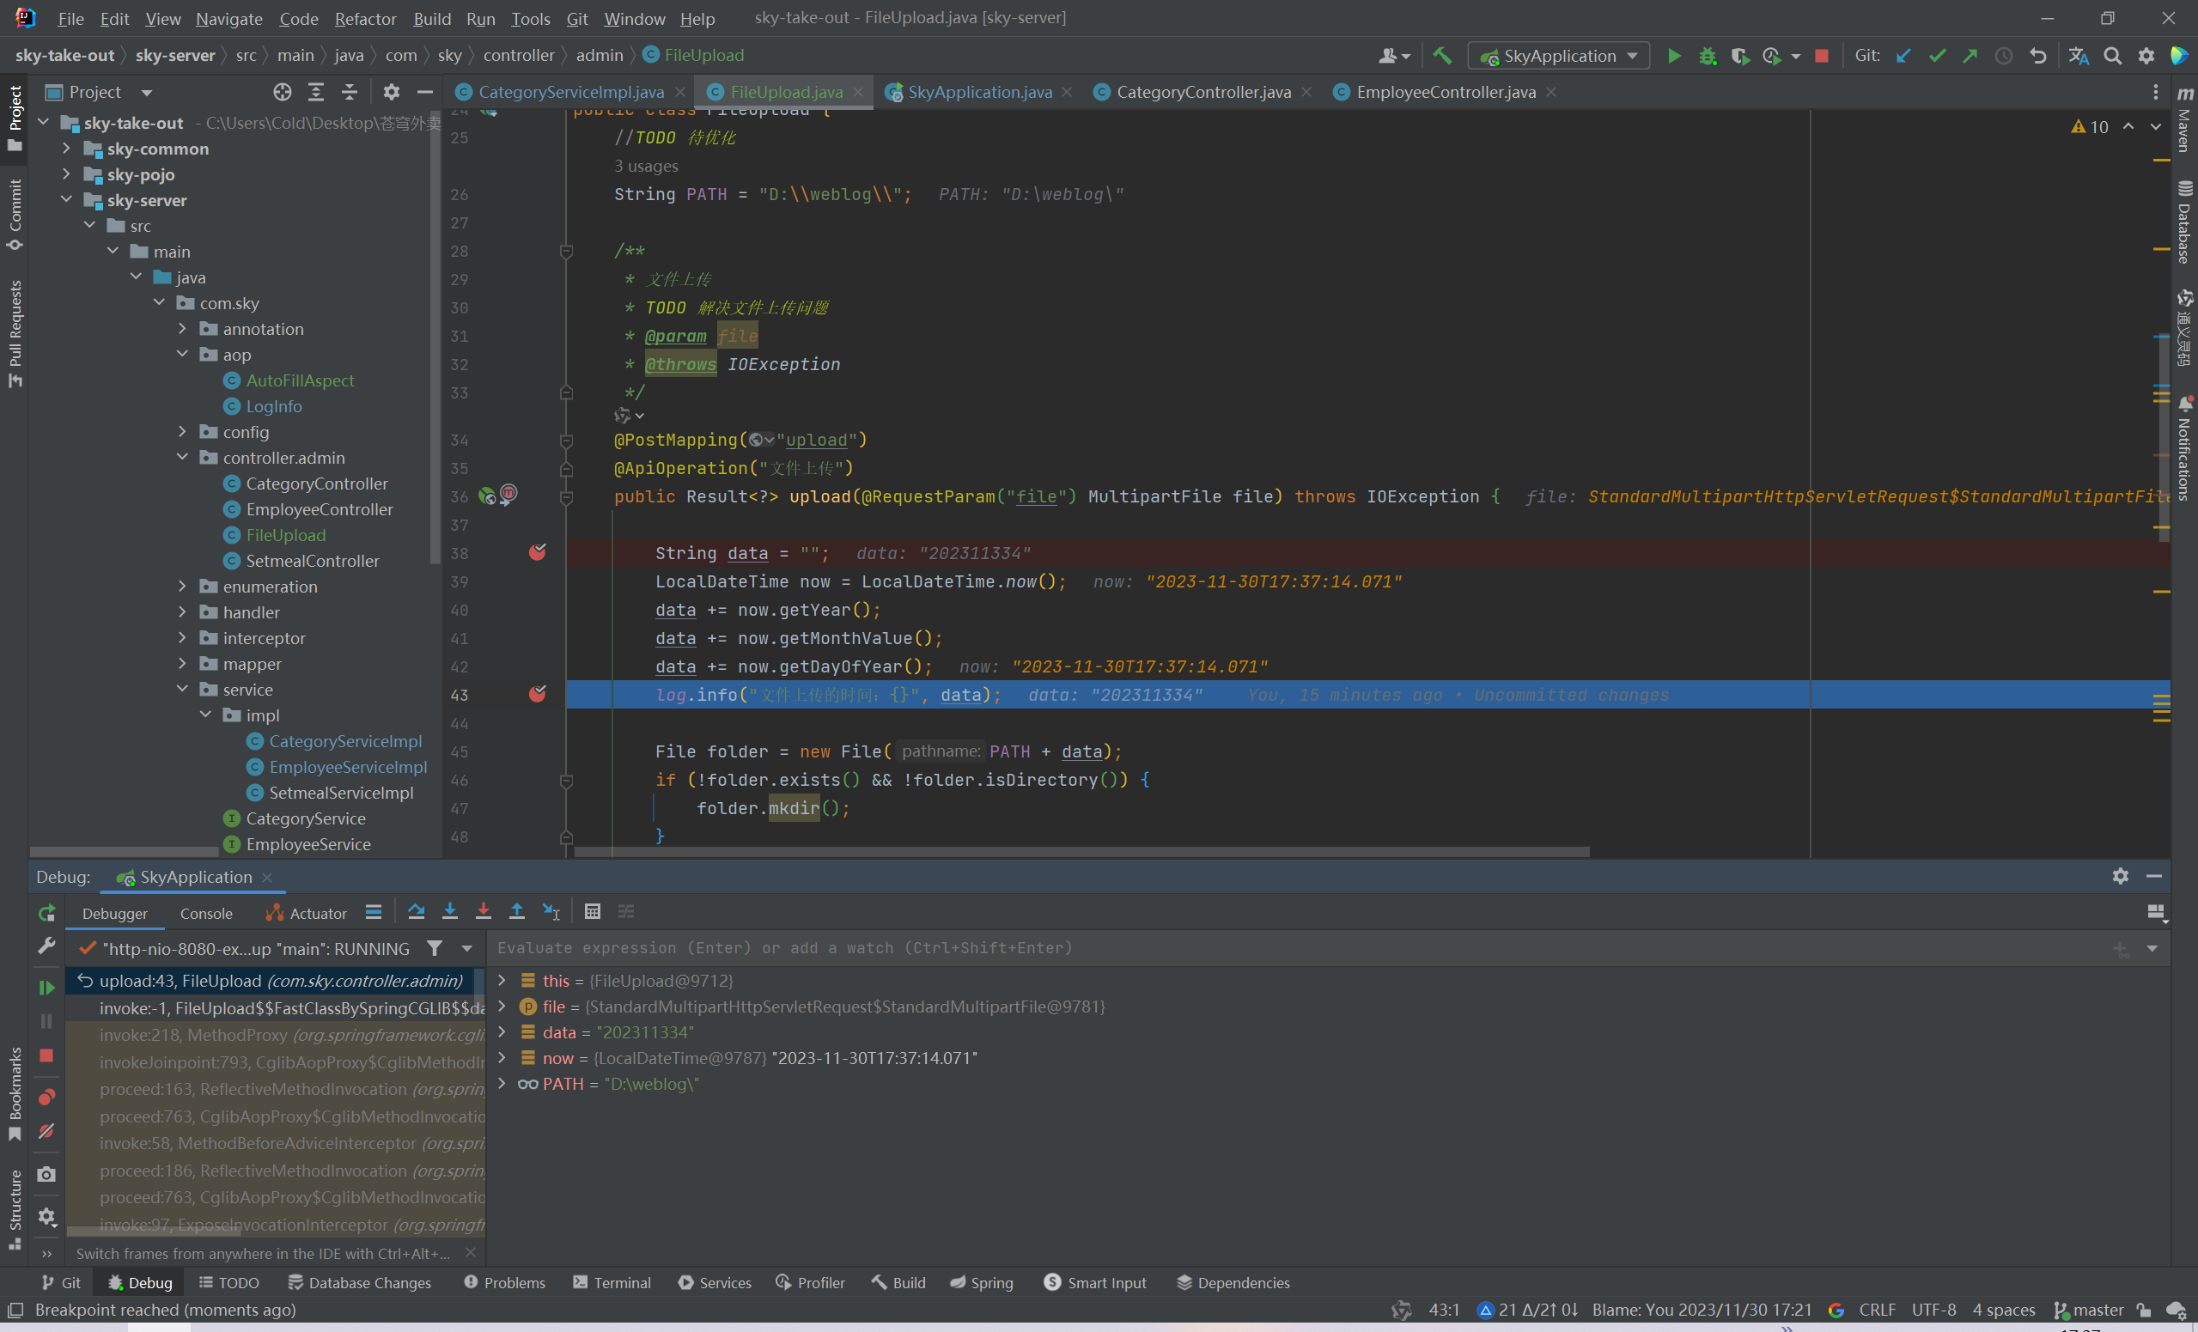Click the UTF-8 encoding in the status bar
The width and height of the screenshot is (2198, 1332).
click(x=1934, y=1309)
